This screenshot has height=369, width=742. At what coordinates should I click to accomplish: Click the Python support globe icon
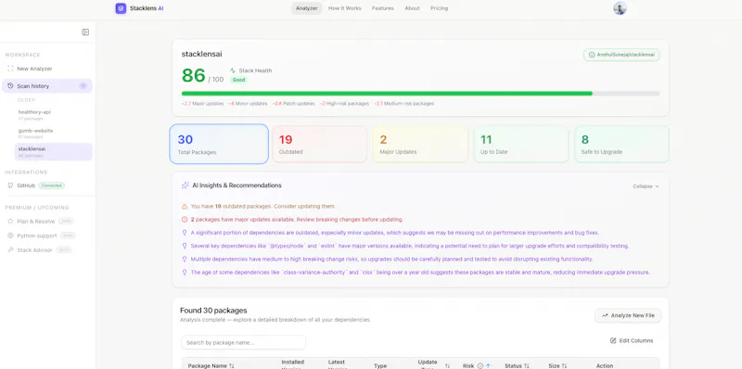click(10, 235)
